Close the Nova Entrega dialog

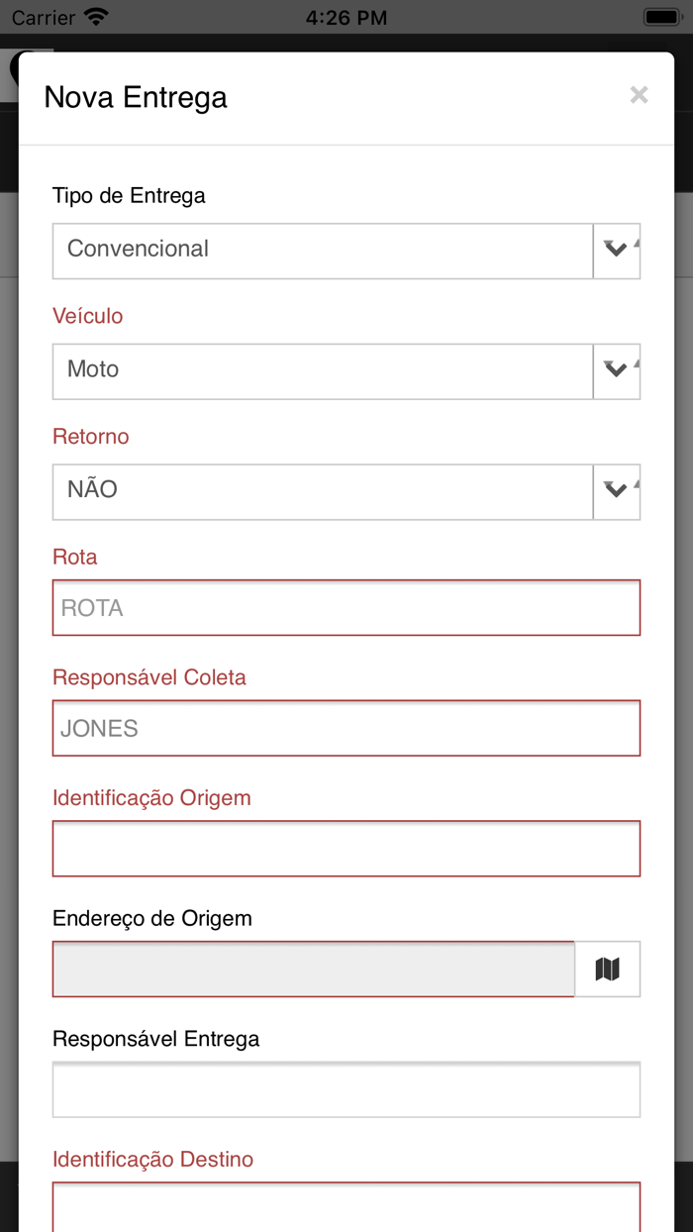(x=639, y=95)
